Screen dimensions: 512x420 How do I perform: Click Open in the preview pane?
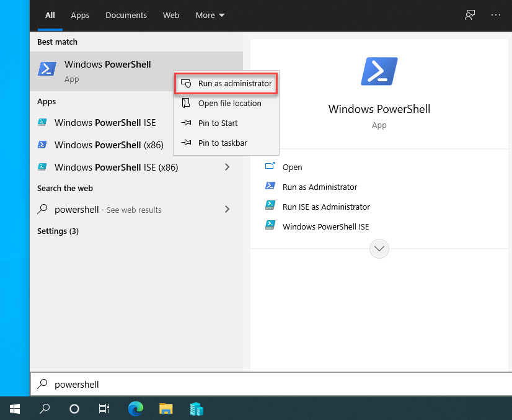click(292, 167)
